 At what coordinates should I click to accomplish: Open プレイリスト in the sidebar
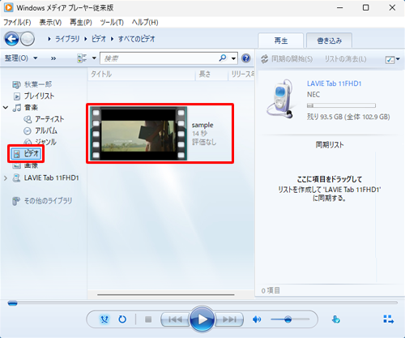tap(34, 96)
